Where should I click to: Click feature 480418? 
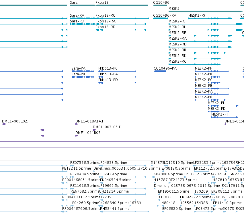coord(169,203)
